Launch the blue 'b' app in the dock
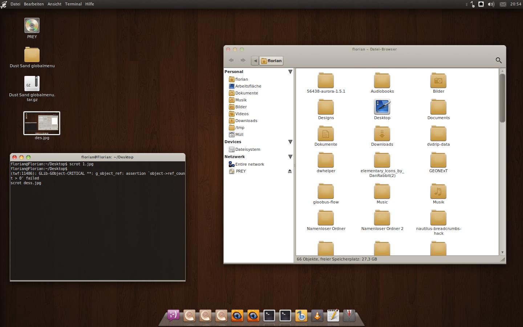Viewport: 523px width, 327px height. click(x=301, y=316)
